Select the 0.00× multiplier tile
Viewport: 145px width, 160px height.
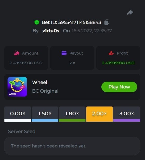(x=18, y=114)
